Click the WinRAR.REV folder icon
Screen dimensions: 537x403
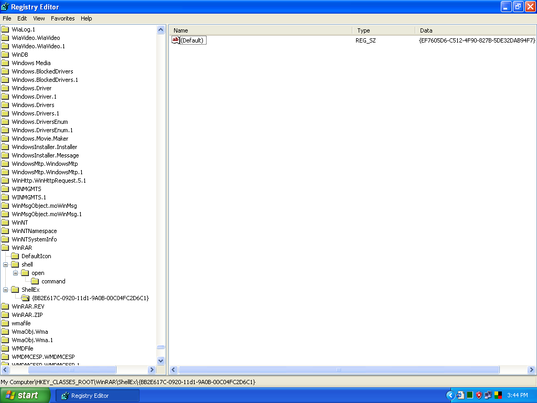[x=5, y=306]
